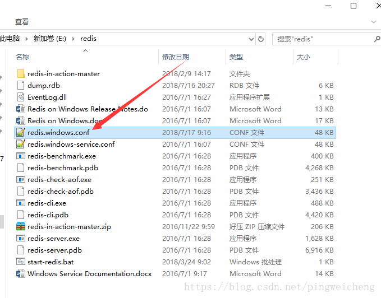Sort files by 名称 column header
Viewport: 381px width, 298px height.
coord(22,57)
